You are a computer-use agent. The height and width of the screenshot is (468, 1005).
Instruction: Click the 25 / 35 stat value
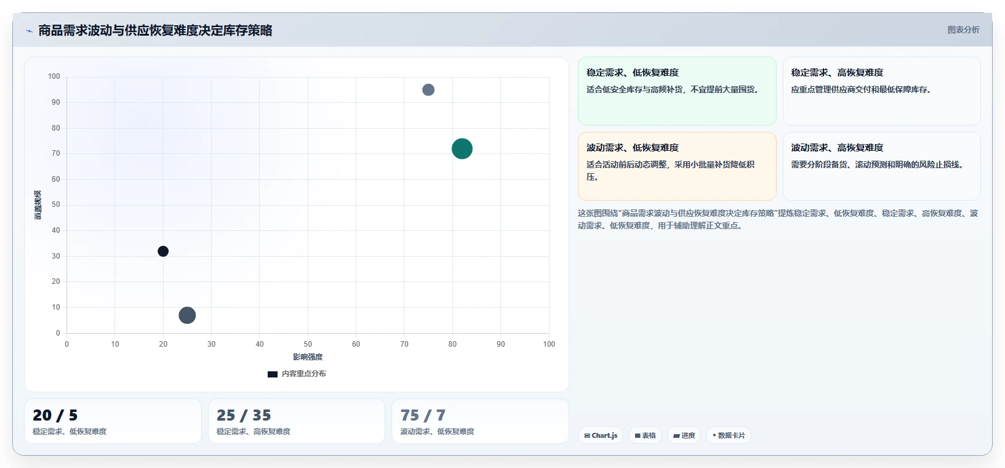pyautogui.click(x=244, y=416)
